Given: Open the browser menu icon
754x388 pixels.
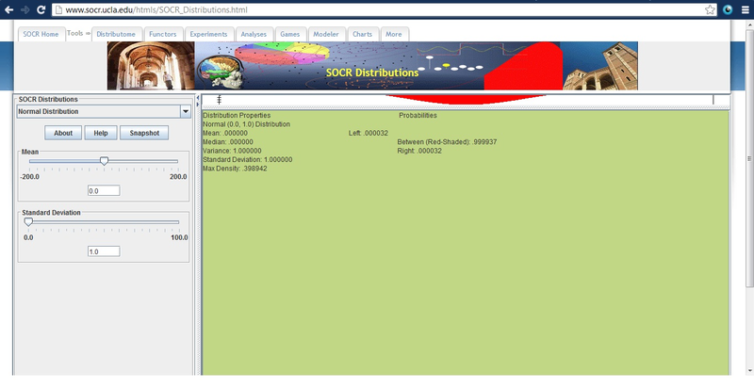Looking at the screenshot, I should 746,9.
